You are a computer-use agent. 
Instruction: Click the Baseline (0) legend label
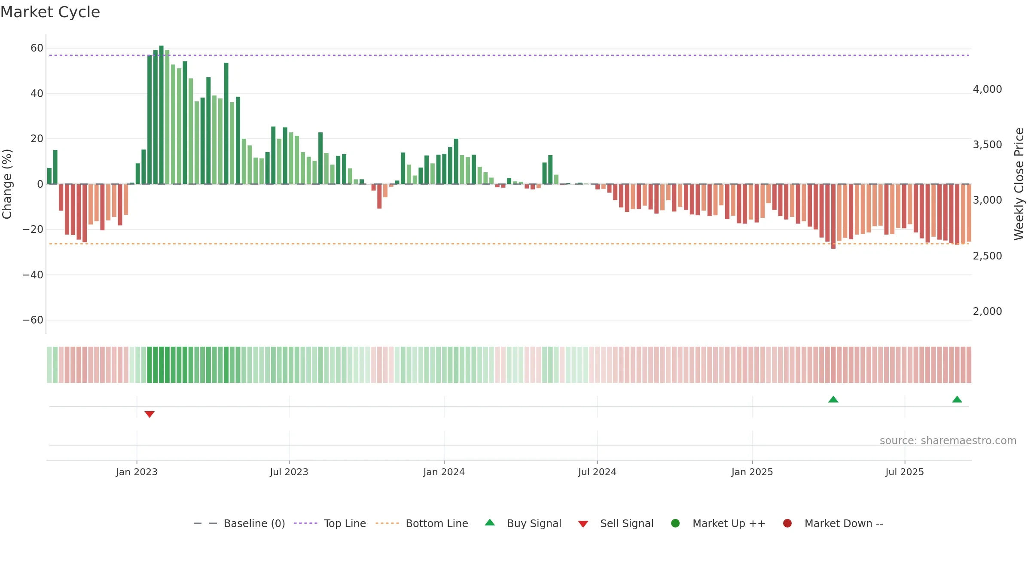[254, 523]
